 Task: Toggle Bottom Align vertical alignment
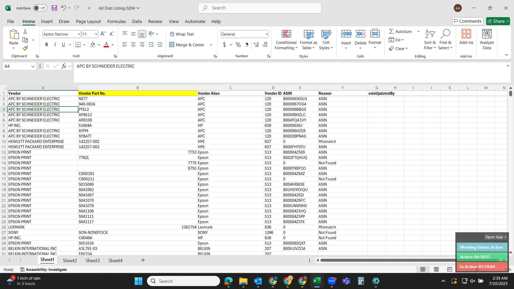142,34
